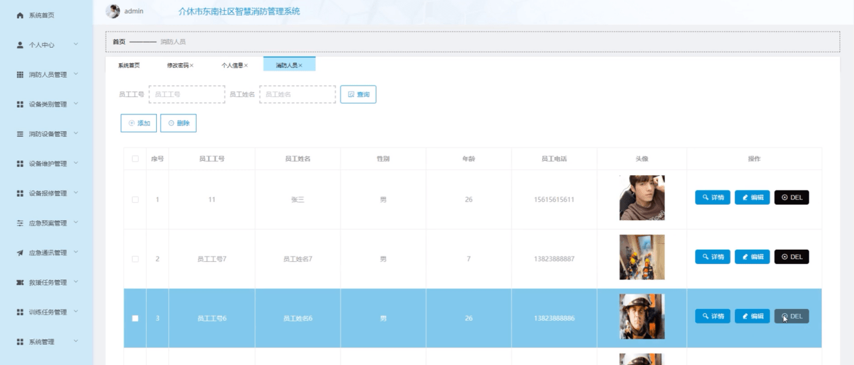Click the icon beside 系统管理
Viewport: 854px width, 365px height.
(x=20, y=341)
